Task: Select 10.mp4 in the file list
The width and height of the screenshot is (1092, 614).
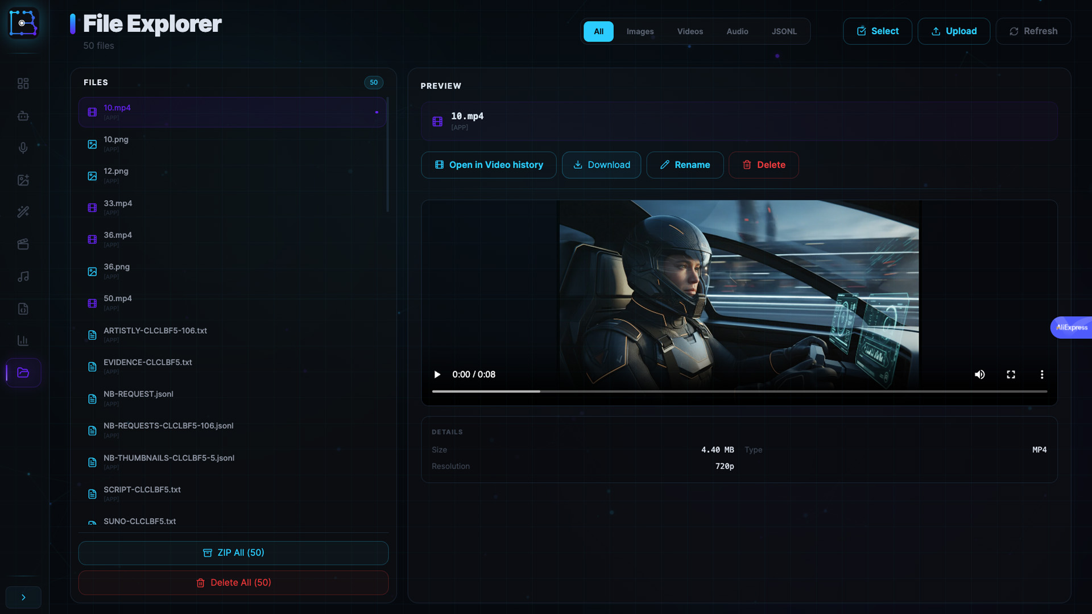Action: (x=232, y=112)
